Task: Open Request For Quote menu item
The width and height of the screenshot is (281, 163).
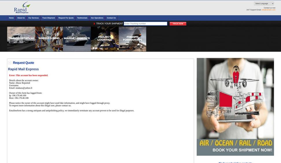Action: [x=66, y=18]
